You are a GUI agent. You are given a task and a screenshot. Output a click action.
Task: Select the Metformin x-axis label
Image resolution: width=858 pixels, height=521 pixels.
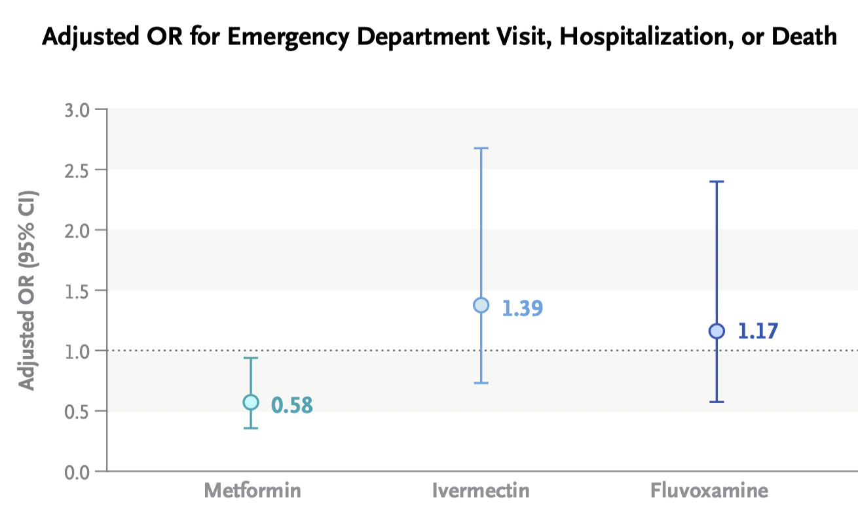point(252,491)
